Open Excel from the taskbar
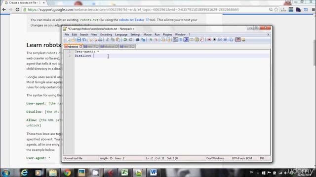This screenshot has width=316, height=177. (124, 173)
